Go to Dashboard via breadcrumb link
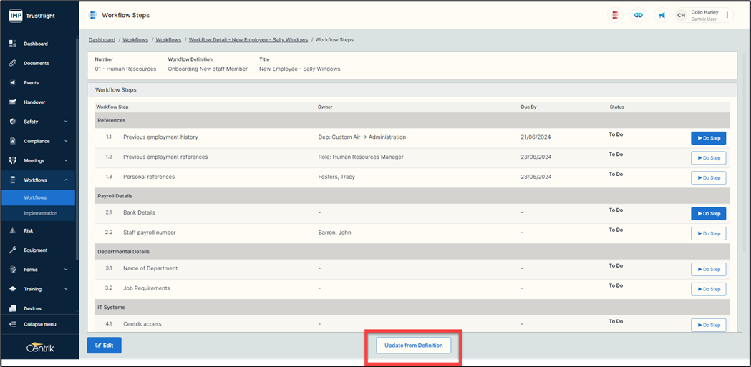Image resolution: width=751 pixels, height=367 pixels. click(102, 40)
